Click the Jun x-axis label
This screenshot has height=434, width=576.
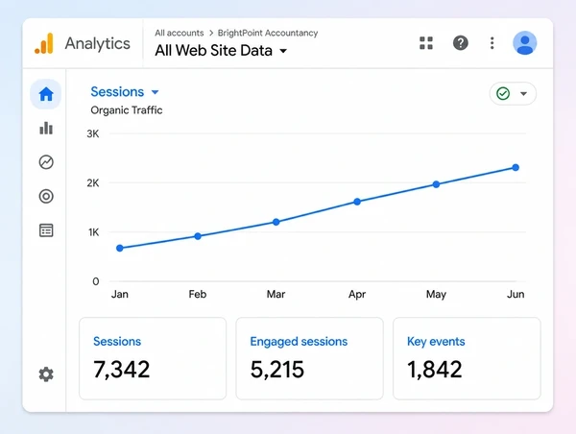pyautogui.click(x=516, y=294)
